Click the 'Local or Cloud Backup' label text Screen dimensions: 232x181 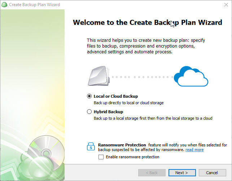[x=116, y=96]
